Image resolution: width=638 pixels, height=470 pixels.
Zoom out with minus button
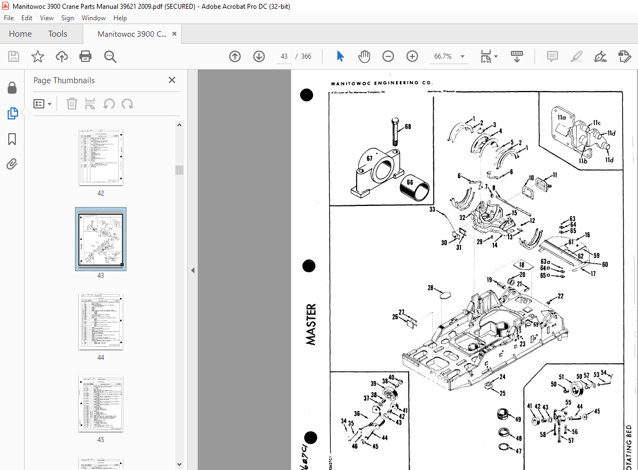(x=388, y=56)
